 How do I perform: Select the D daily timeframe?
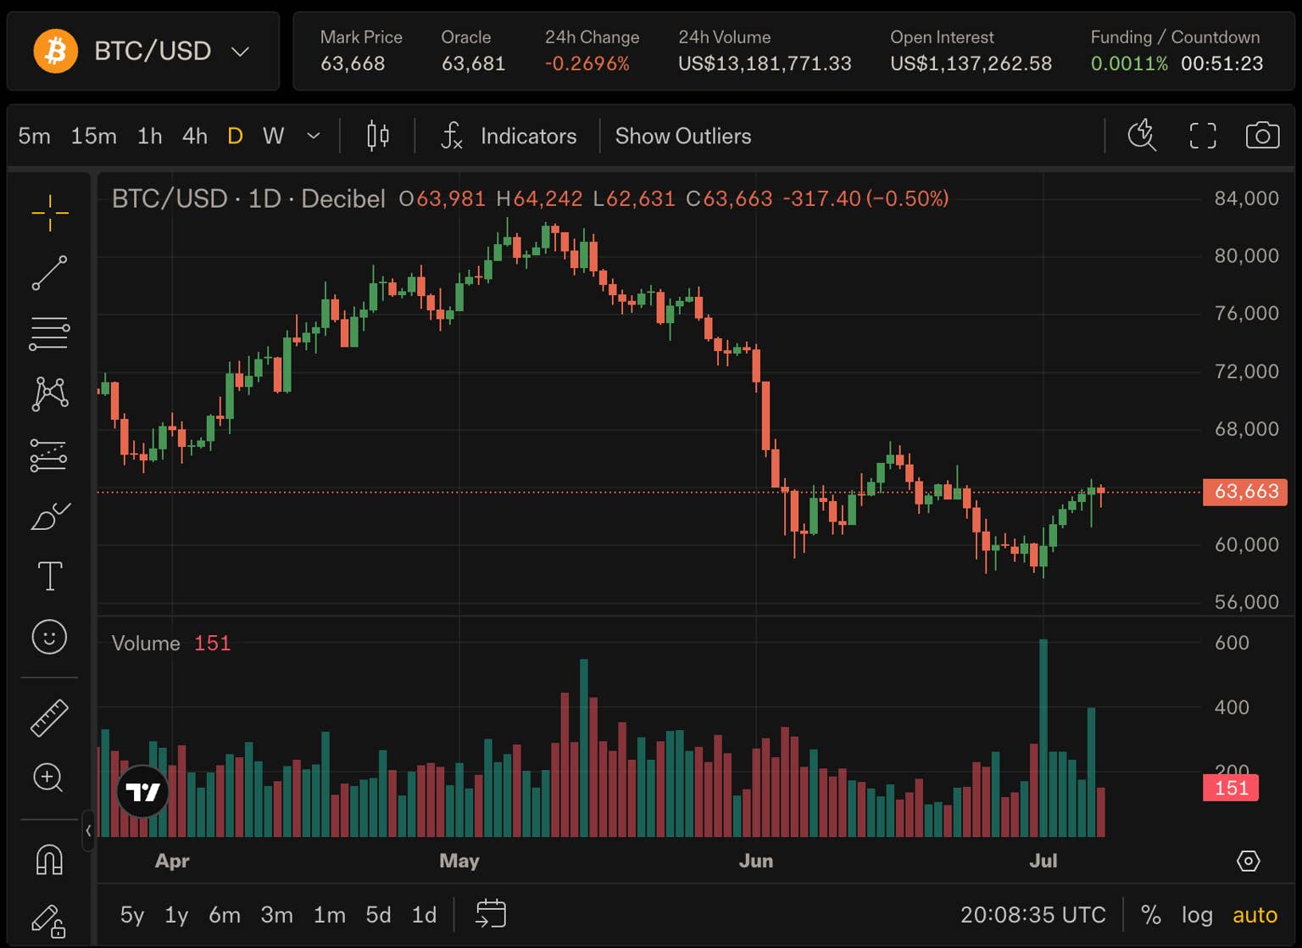click(236, 136)
